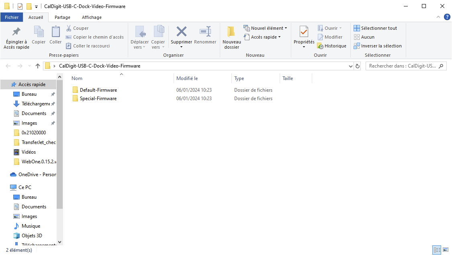Screen dimensions: 452x255
Task: Switch to the Affichage ribbon tab
Action: click(x=92, y=17)
